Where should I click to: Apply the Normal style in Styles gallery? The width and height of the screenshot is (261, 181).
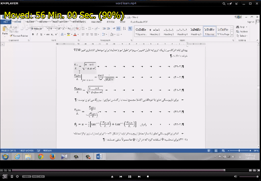click(x=209, y=31)
